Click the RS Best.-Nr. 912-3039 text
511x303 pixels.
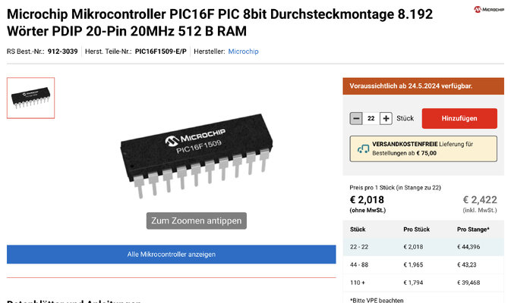point(43,52)
